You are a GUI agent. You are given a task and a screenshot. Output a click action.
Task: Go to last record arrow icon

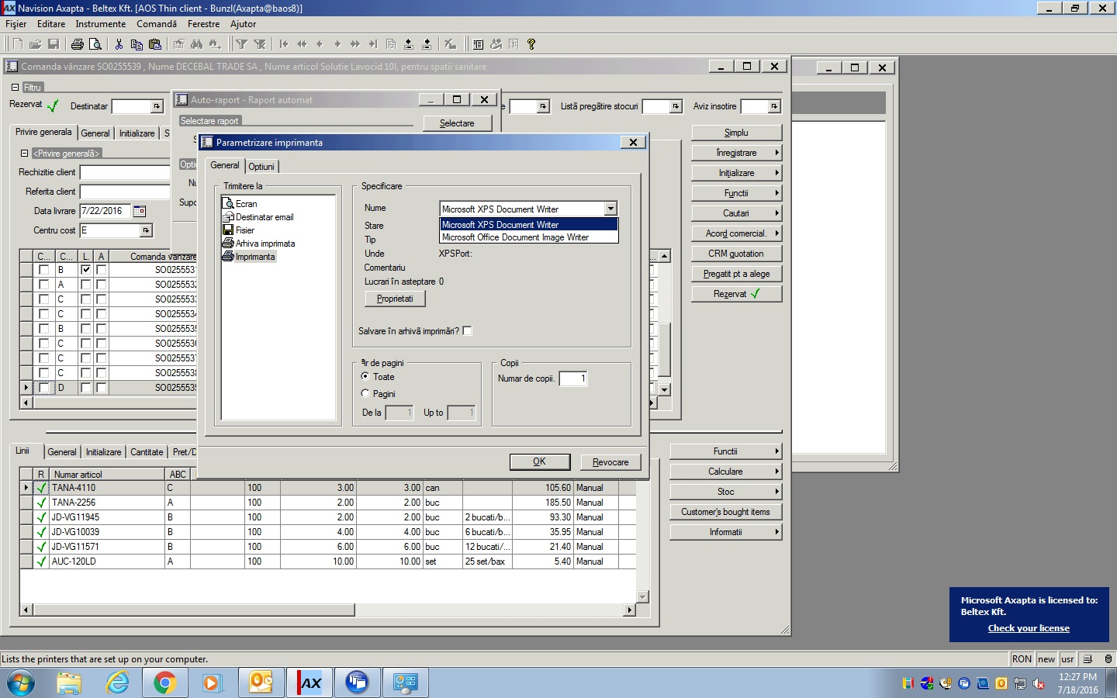[x=372, y=44]
